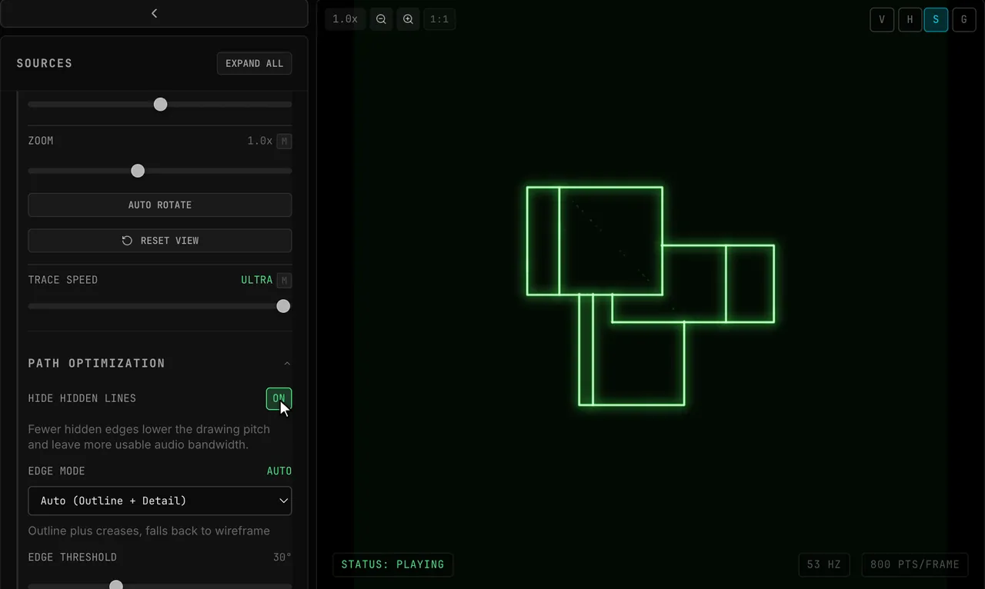The height and width of the screenshot is (589, 985).
Task: Adjust the Trace Speed slider handle
Action: tap(283, 306)
